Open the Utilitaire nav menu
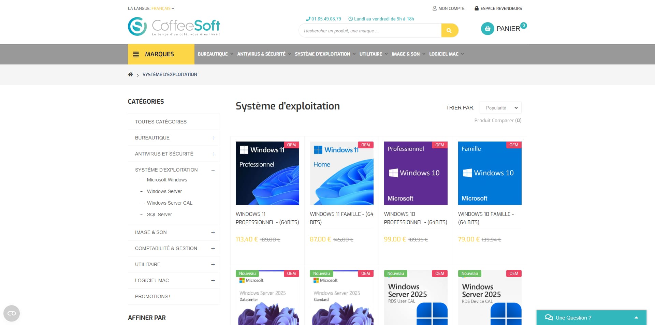Viewport: 655px width, 325px height. tap(374, 54)
